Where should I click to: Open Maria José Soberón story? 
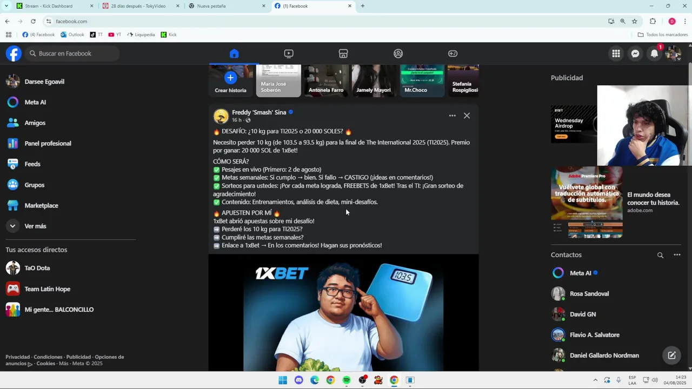point(278,81)
